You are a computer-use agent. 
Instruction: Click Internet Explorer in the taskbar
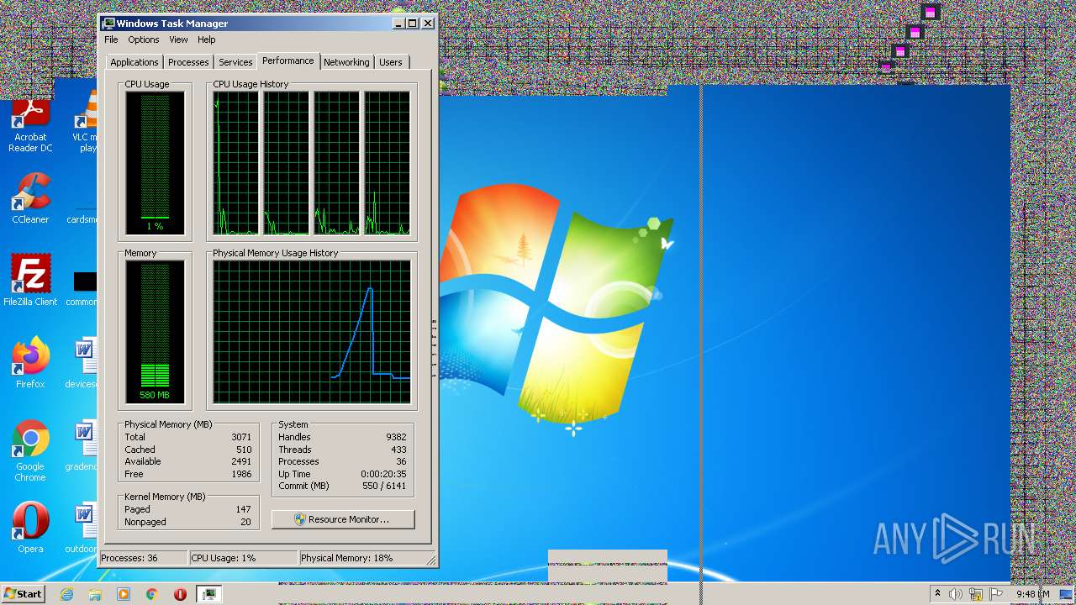[x=67, y=594]
